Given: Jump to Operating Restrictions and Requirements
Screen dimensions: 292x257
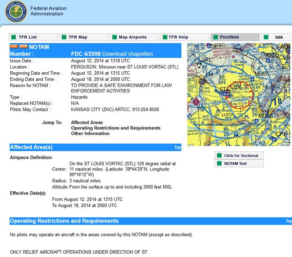Looking at the screenshot, I should (x=116, y=128).
